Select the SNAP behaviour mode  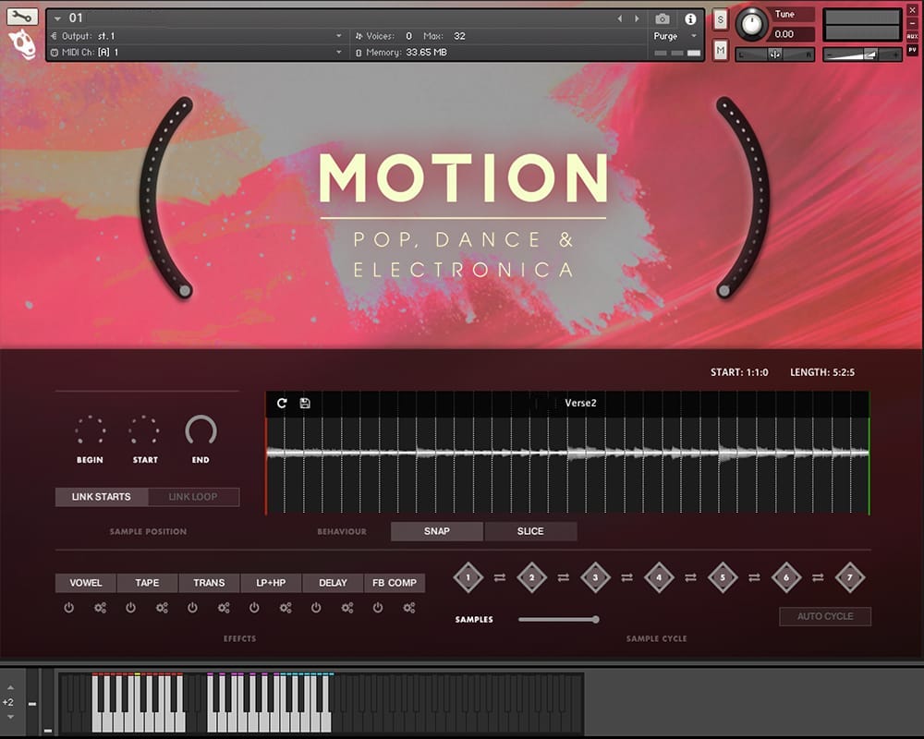[x=437, y=531]
